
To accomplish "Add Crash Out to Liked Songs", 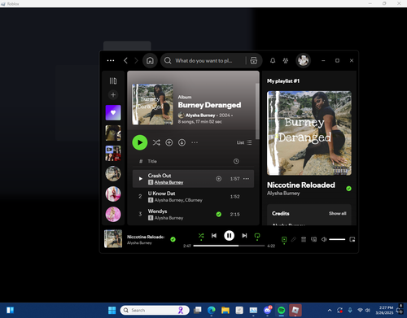I will [218, 179].
